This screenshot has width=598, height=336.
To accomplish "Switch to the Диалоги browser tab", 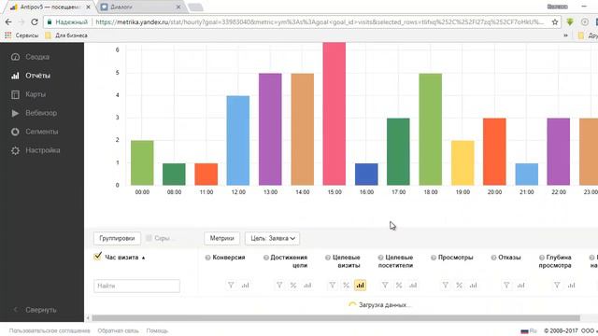I will pos(141,7).
